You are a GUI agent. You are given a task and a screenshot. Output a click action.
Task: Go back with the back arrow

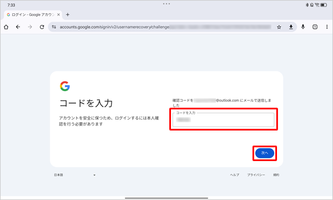coord(18,27)
